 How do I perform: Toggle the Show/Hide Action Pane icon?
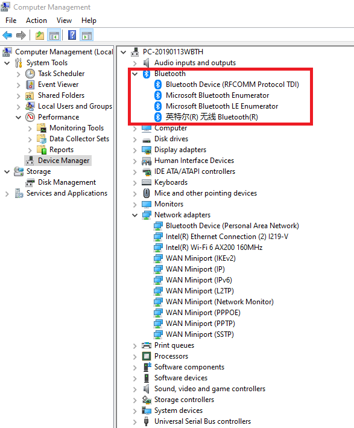pyautogui.click(x=87, y=35)
